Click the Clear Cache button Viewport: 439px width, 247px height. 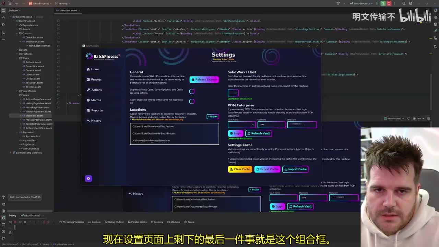pyautogui.click(x=240, y=169)
